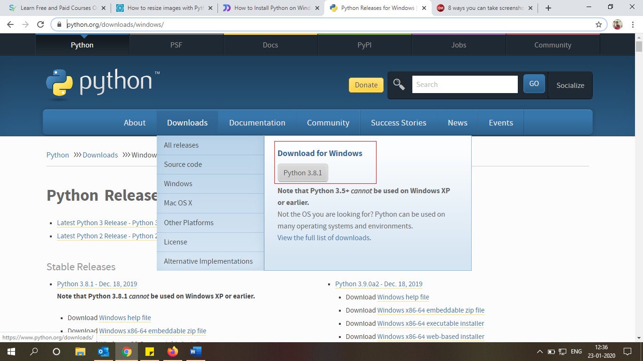Screen dimensions: 643x361
Task: Open the Socialize dropdown
Action: point(570,85)
